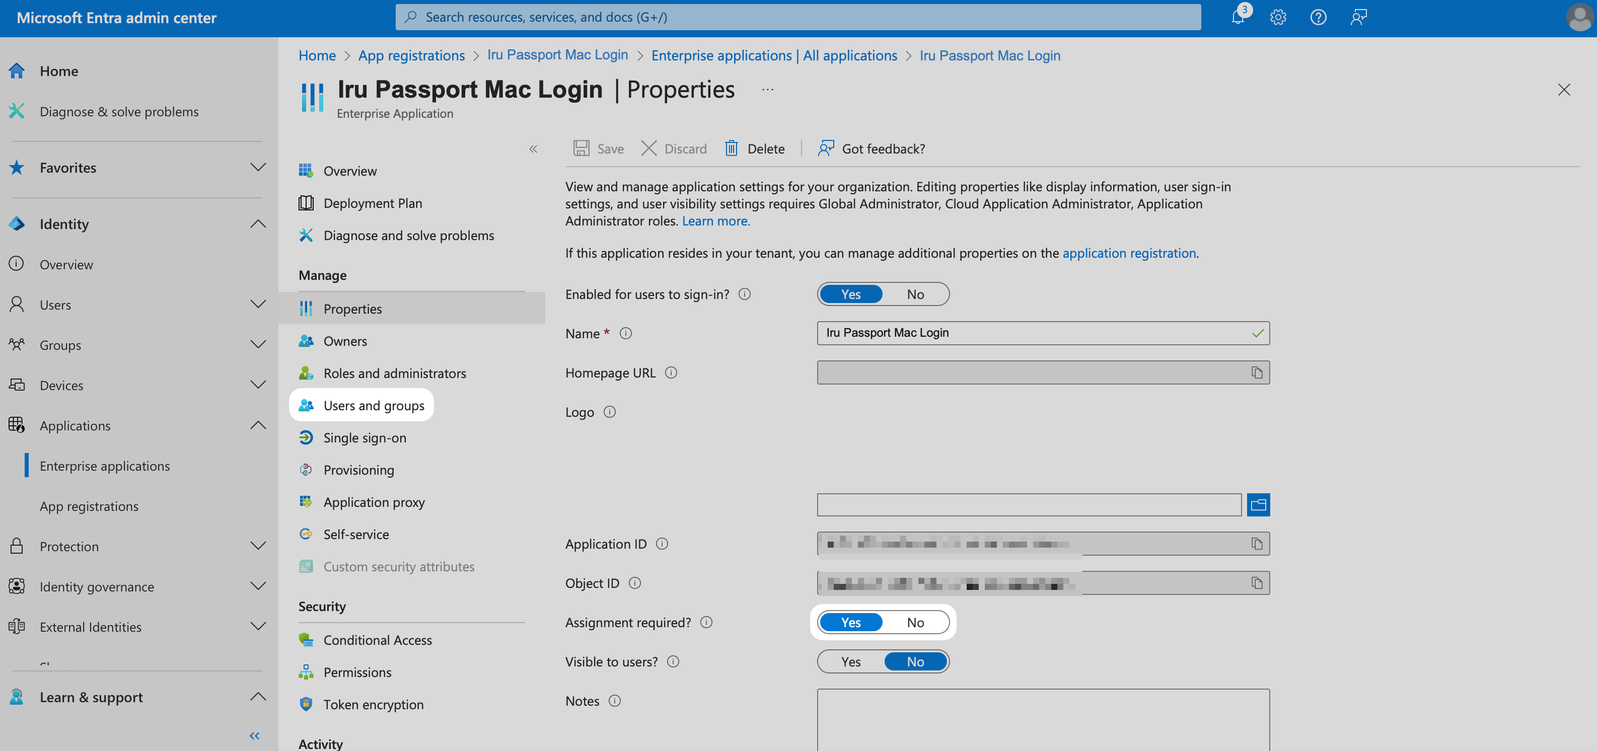Set Visible to users to Yes
The height and width of the screenshot is (751, 1597).
click(x=850, y=662)
